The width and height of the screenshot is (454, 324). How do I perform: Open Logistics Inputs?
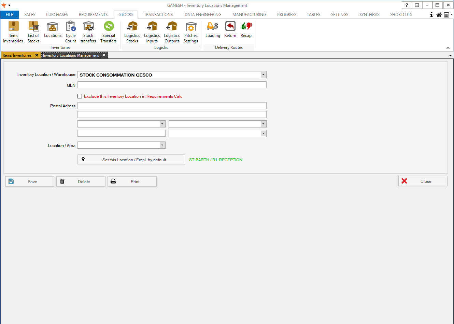(152, 32)
